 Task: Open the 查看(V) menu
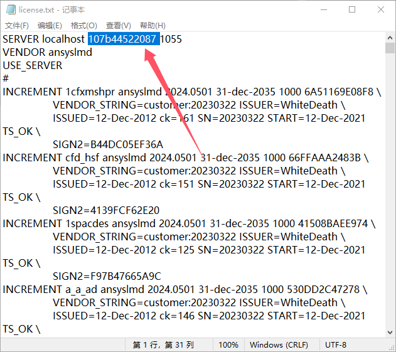point(118,25)
